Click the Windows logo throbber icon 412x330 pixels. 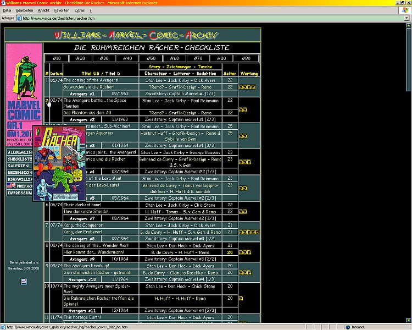pos(405,10)
